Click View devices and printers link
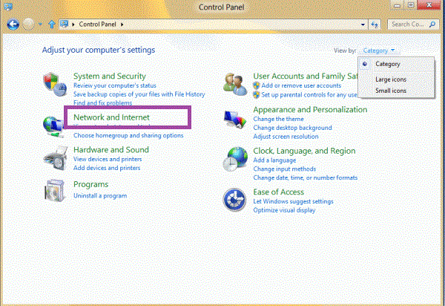The image size is (445, 306). [108, 159]
